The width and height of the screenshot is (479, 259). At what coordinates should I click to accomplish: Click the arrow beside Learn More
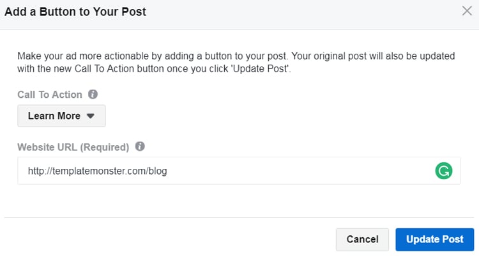(x=90, y=116)
